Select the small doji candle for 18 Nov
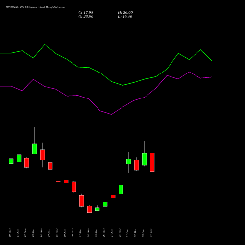This screenshot has height=245, width=245. coord(58,181)
